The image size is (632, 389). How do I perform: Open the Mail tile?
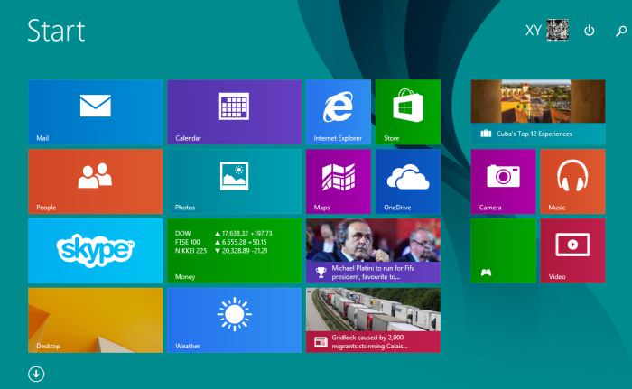coord(95,112)
